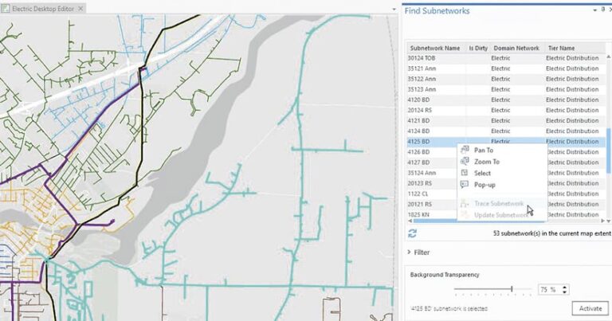Choose Pop-up from the context menu
This screenshot has height=321, width=612.
click(504, 185)
